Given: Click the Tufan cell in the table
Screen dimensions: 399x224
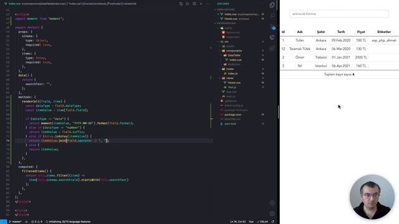Looking at the screenshot, I should pyautogui.click(x=300, y=40).
